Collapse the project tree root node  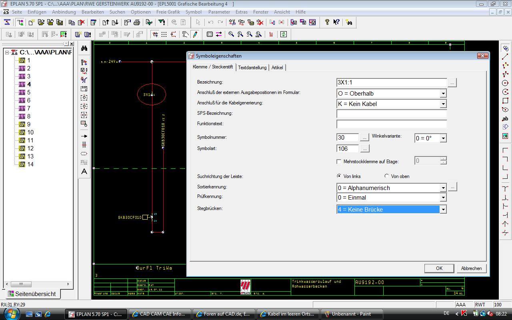coord(7,52)
